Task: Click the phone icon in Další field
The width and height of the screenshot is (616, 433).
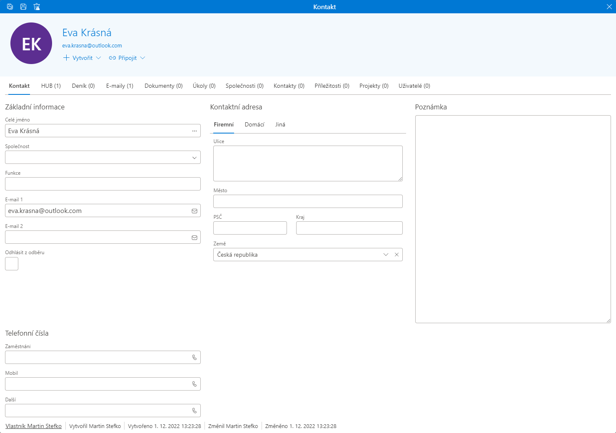Action: tap(194, 411)
